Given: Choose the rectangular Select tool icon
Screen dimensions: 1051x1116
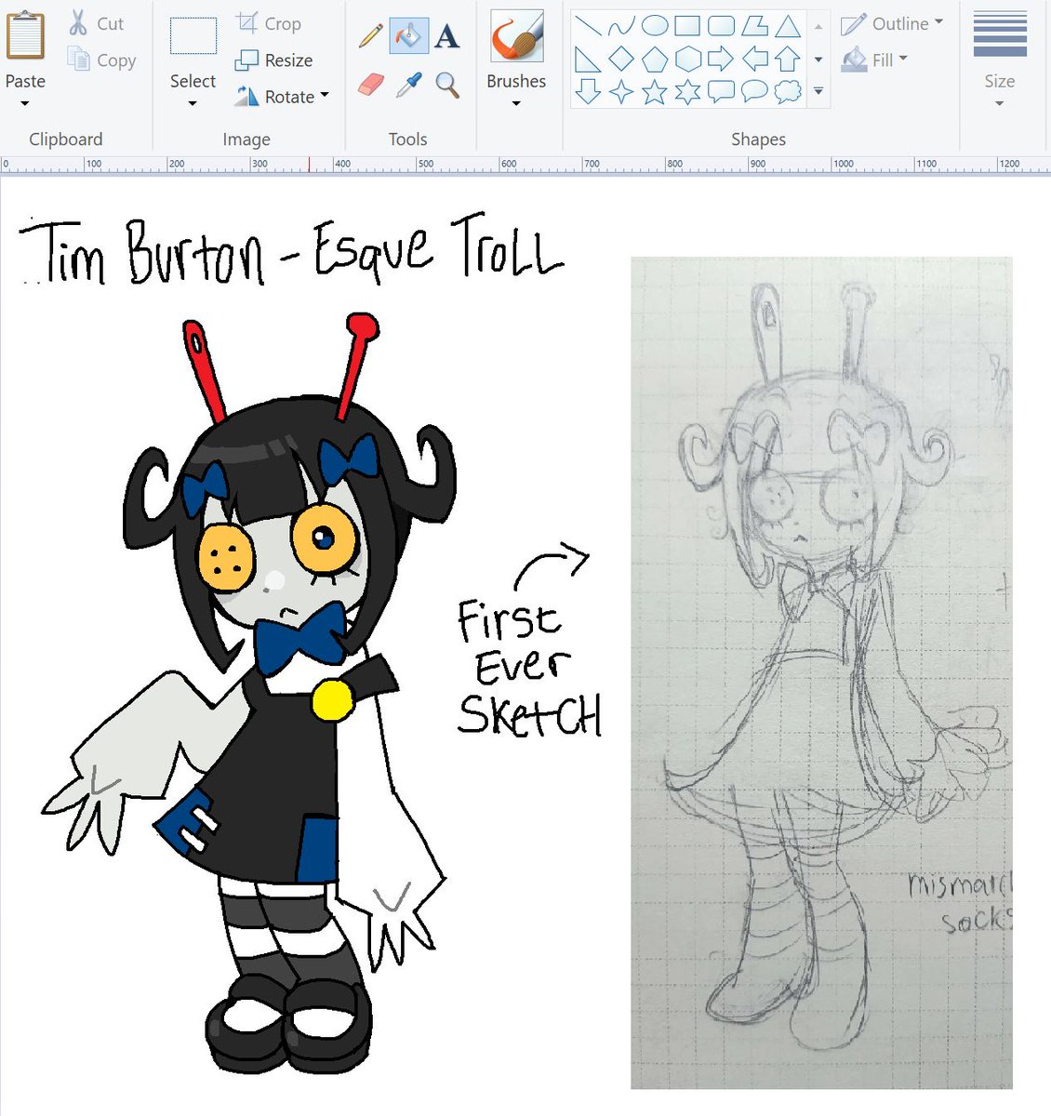Looking at the screenshot, I should tap(193, 36).
